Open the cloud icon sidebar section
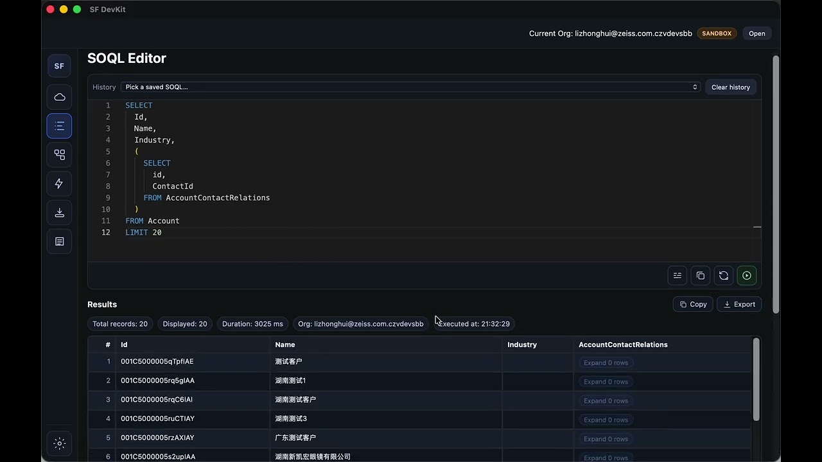The width and height of the screenshot is (822, 462). [x=59, y=97]
